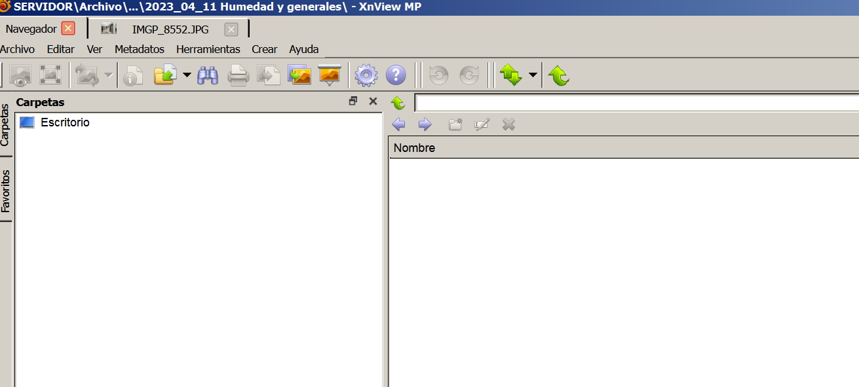Click the Back navigation arrow
The width and height of the screenshot is (859, 387).
(x=398, y=124)
